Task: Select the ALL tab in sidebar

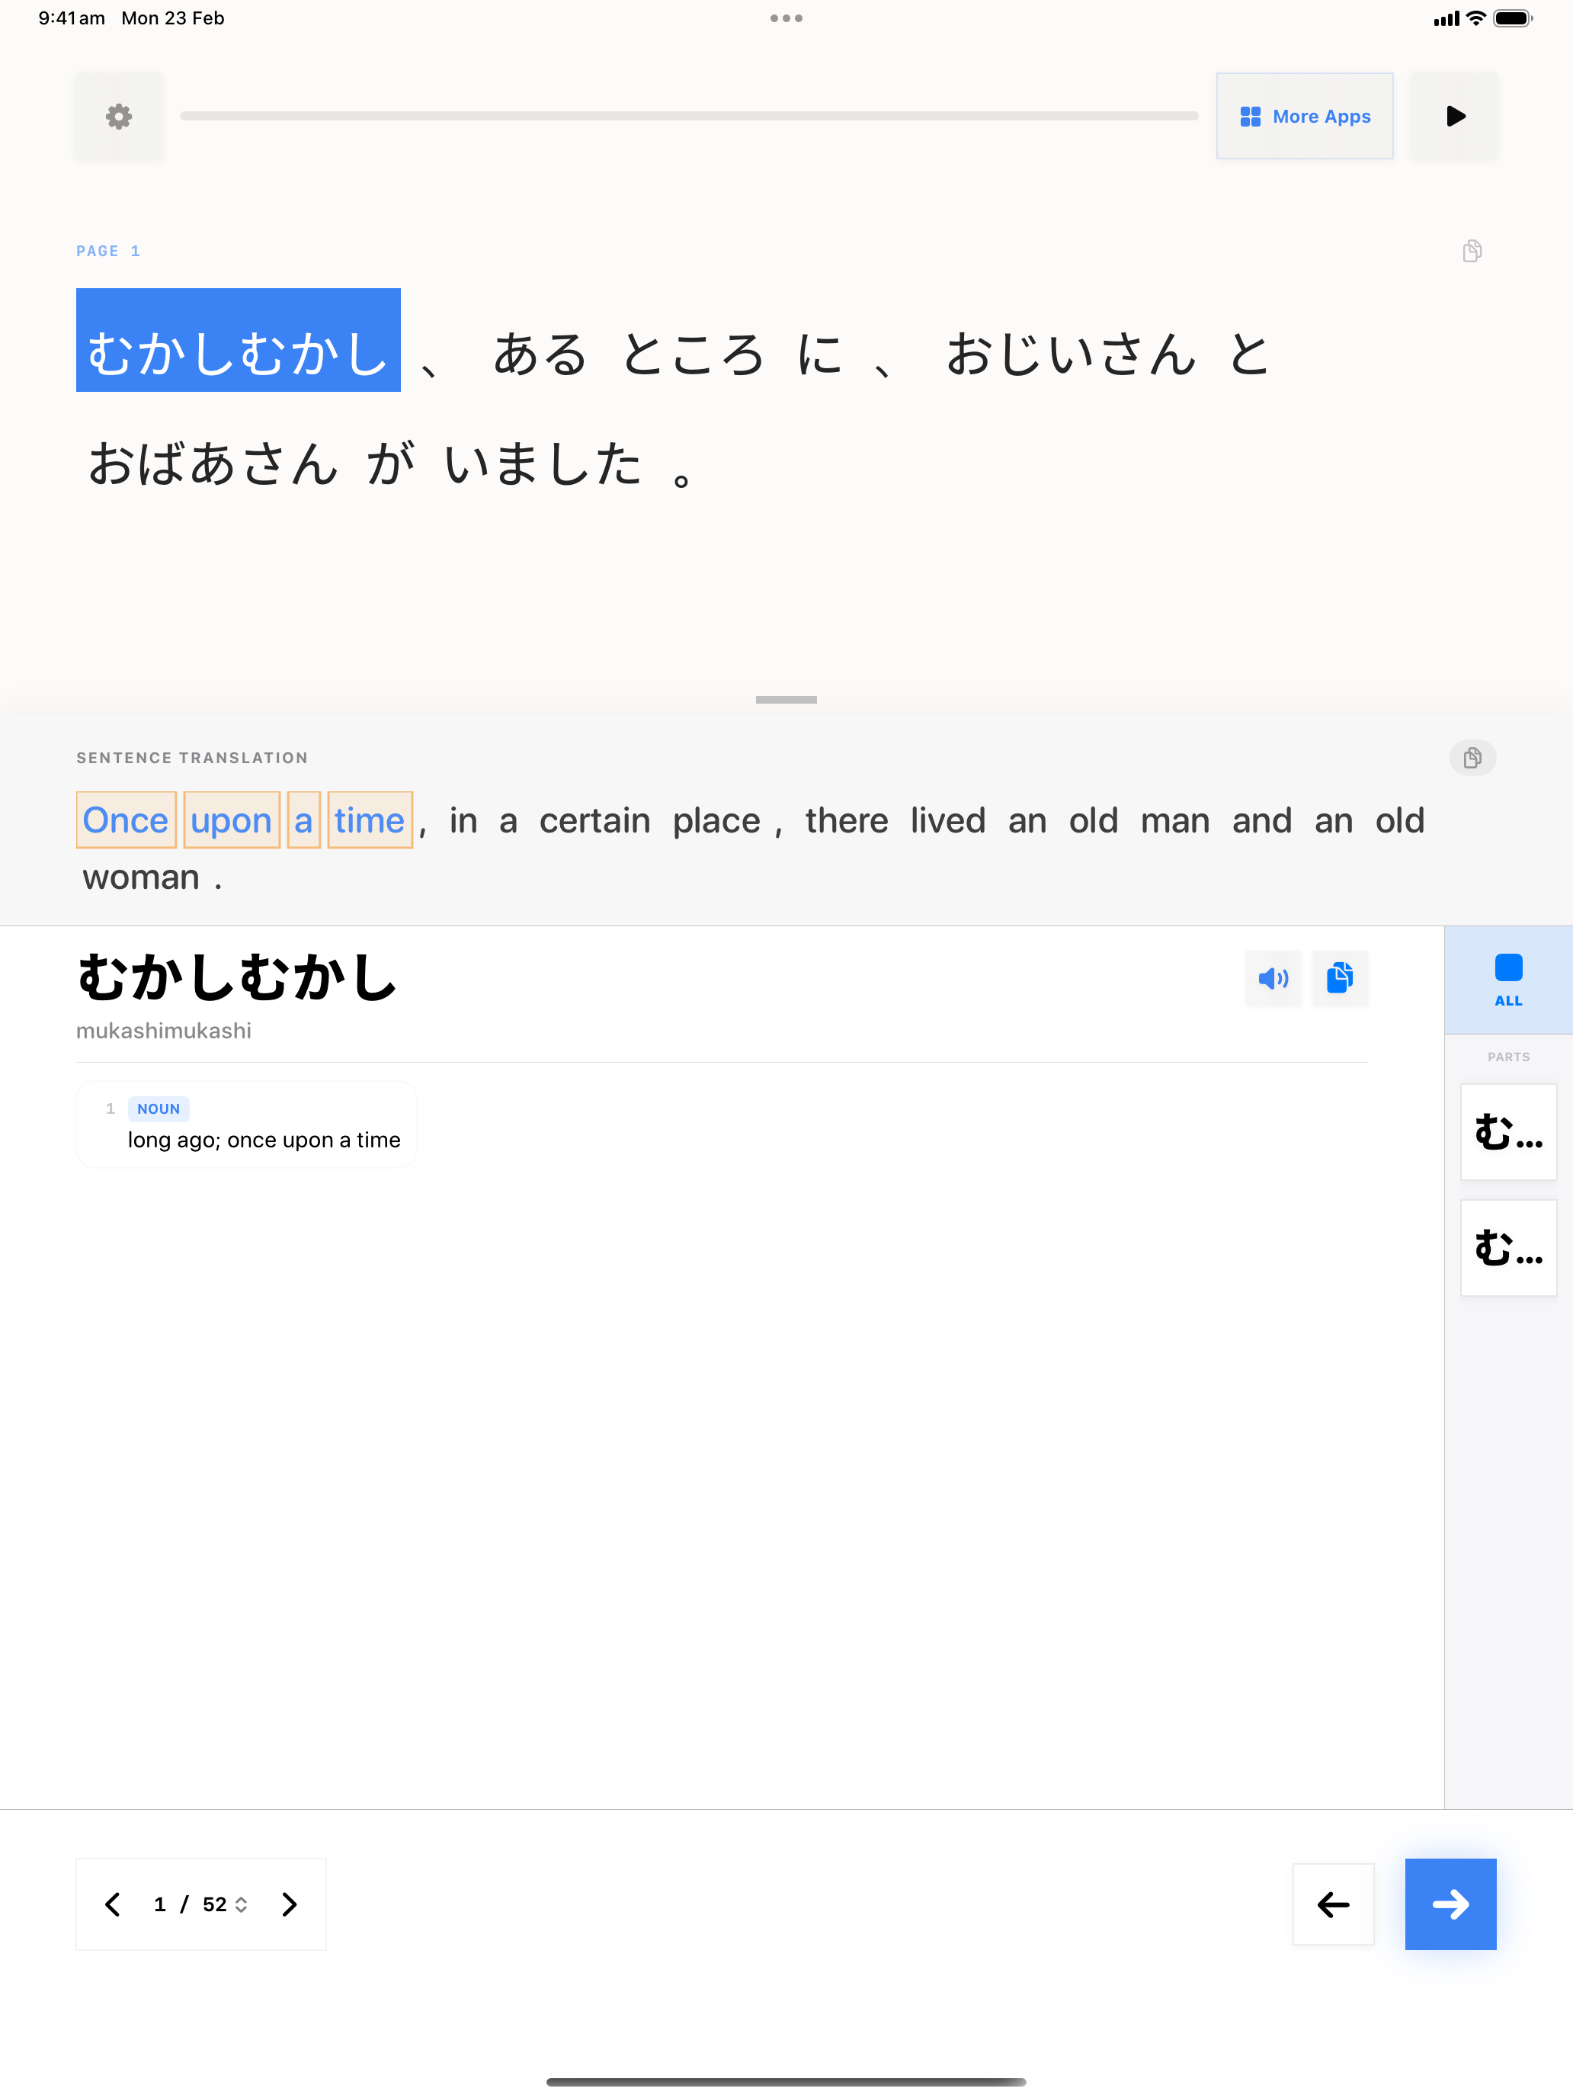Action: coord(1507,980)
